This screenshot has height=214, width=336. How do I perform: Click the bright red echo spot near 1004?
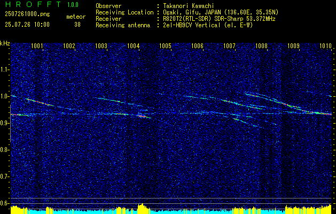point(141,116)
